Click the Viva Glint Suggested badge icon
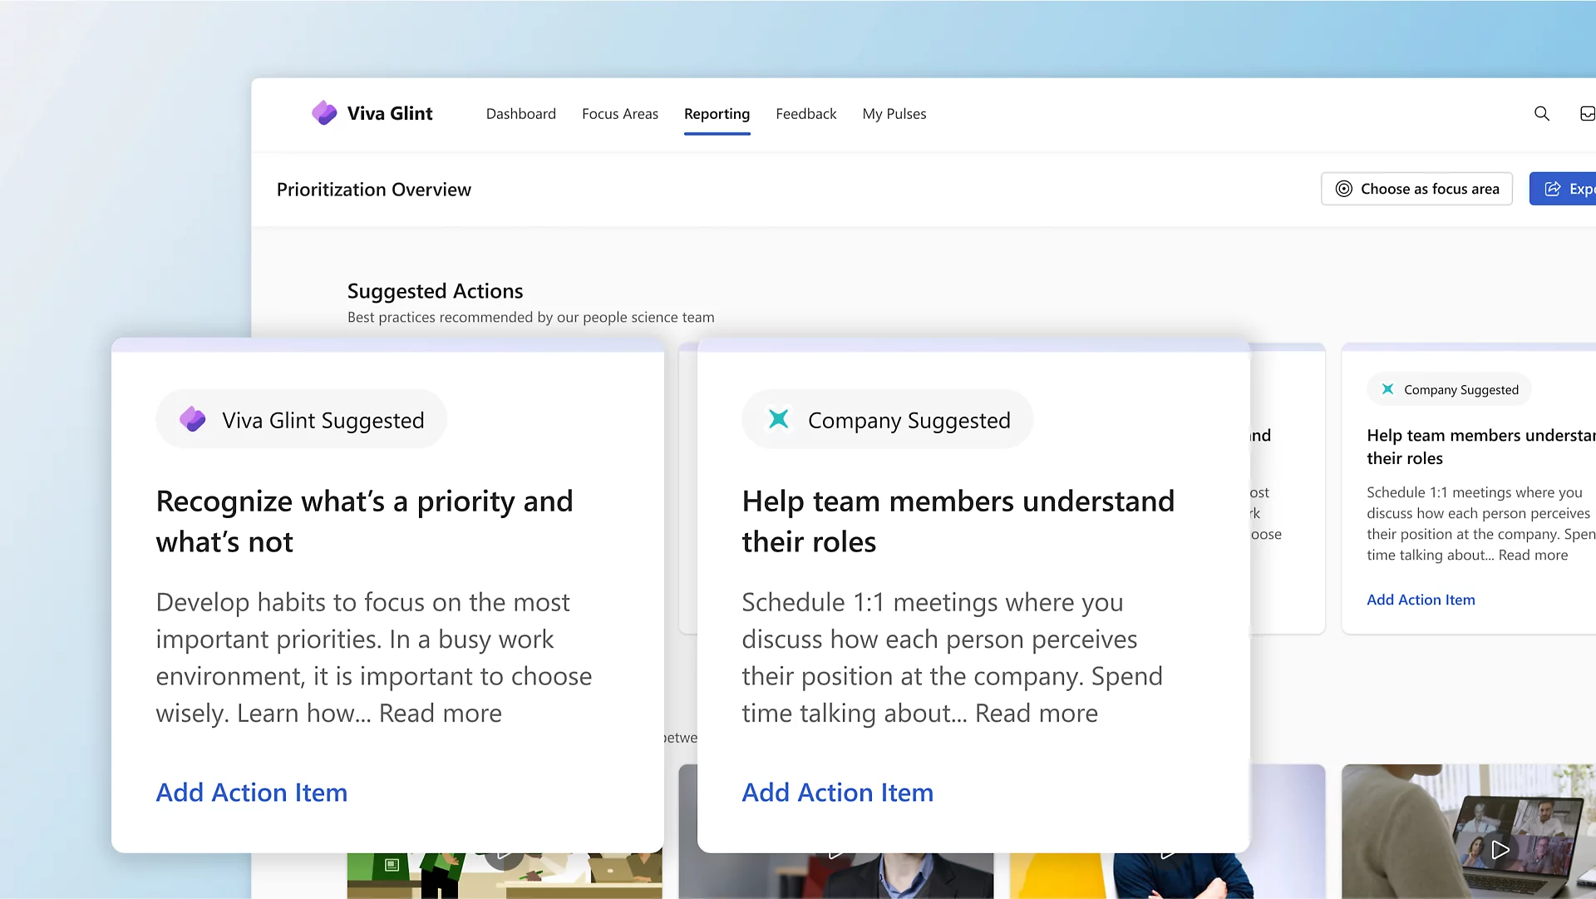The image size is (1596, 899). [193, 419]
